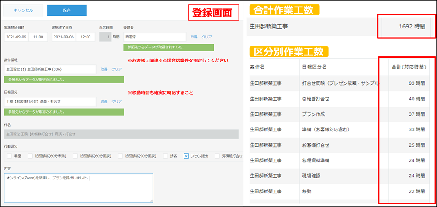Viewport: 437px width, 207px height.
Task: Select the 1692 時間 total cell
Action: pyautogui.click(x=406, y=27)
